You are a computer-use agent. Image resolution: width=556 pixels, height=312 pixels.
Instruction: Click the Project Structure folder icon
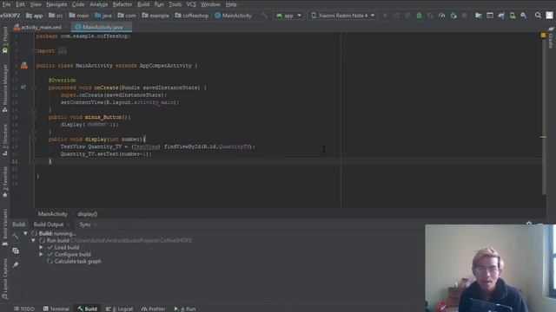point(479,16)
